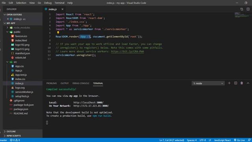Click Ln 7, Col 24 cursor position
This screenshot has height=142, width=252.
tap(172, 140)
